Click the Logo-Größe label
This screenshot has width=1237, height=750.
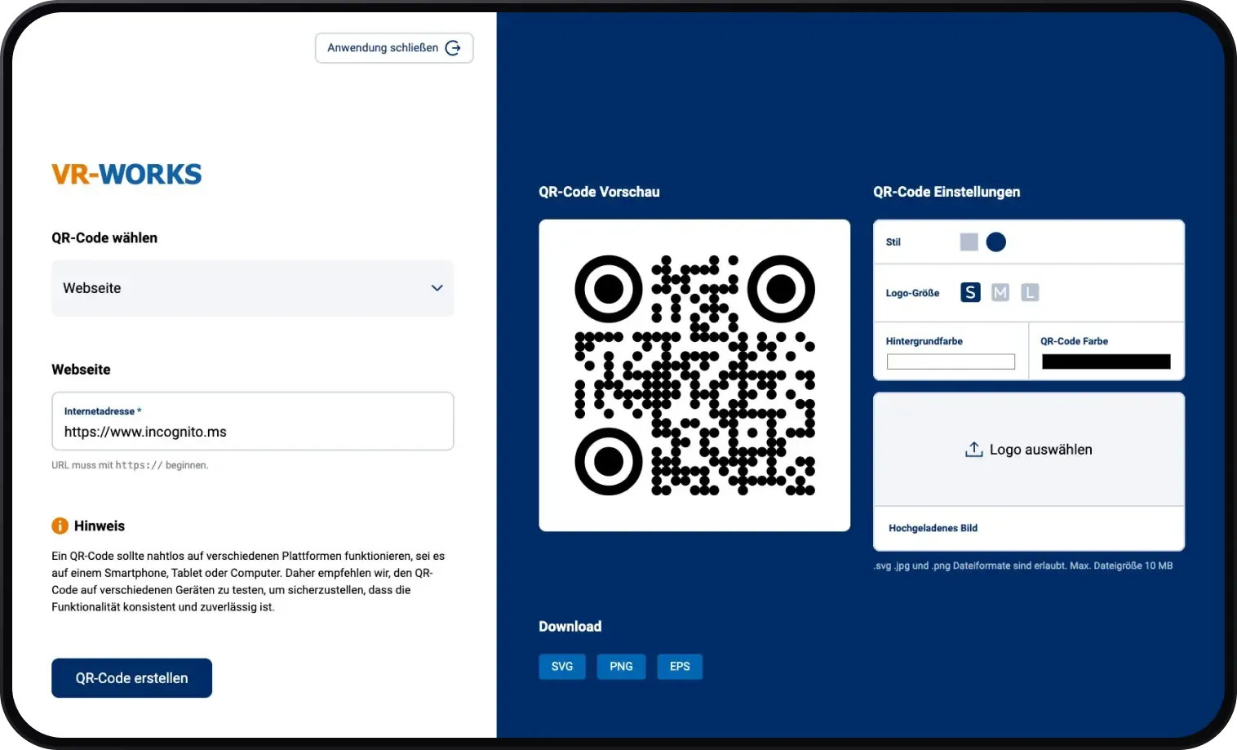tap(912, 293)
